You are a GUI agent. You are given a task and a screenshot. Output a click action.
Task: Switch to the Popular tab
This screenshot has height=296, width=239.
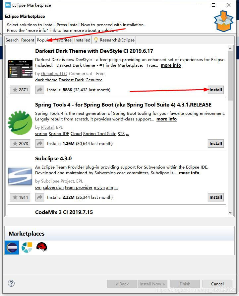coord(44,40)
